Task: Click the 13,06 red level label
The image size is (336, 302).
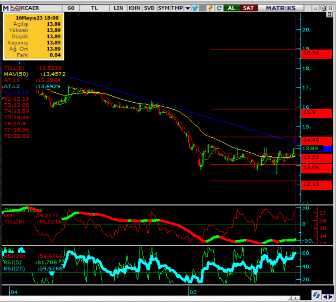Action: (x=316, y=169)
